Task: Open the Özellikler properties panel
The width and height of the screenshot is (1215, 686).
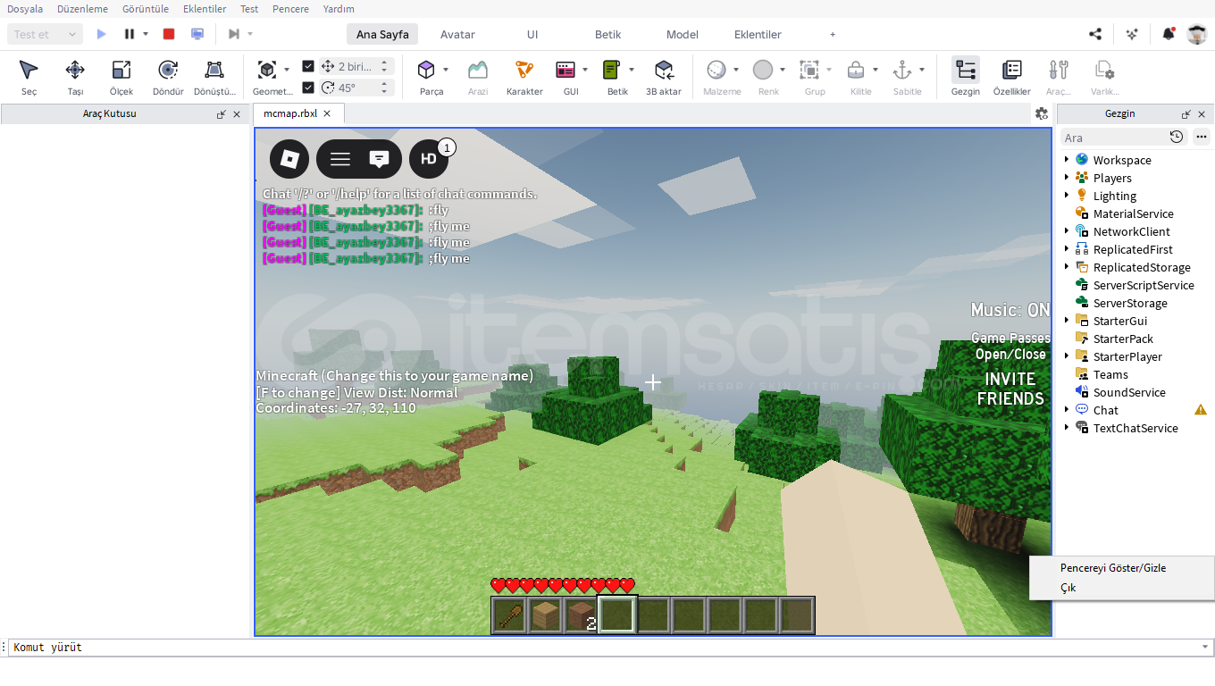Action: pyautogui.click(x=1012, y=78)
